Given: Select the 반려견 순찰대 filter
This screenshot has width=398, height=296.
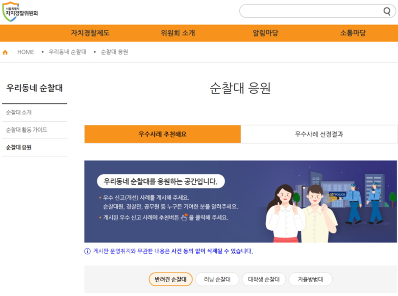Looking at the screenshot, I should pos(170,279).
